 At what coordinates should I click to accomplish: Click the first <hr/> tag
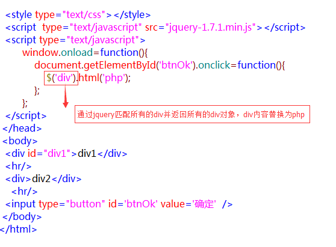[x=18, y=166]
